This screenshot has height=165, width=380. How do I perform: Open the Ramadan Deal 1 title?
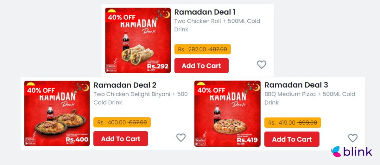pos(205,12)
